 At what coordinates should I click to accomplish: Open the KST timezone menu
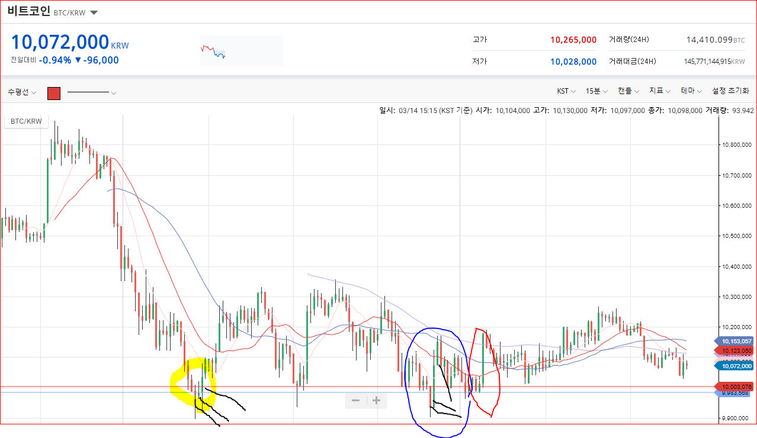(x=566, y=91)
